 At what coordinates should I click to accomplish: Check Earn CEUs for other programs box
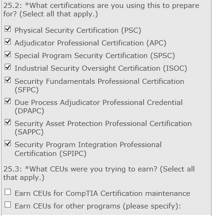pos(7,205)
